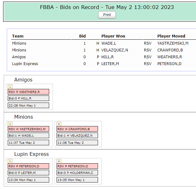Click the RSV H CRAWFORD,B pink box
196x189 pixels.
[x=77, y=129]
